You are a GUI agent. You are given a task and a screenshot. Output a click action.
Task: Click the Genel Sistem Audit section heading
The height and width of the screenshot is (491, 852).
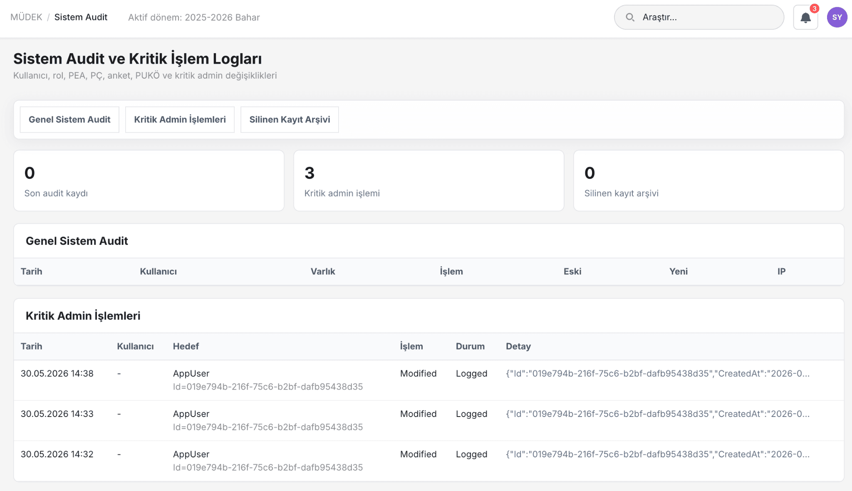point(77,241)
